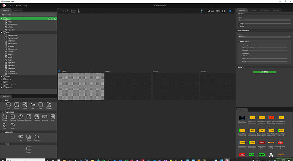
Task: Pick the Colorwheel widget
Action: pyautogui.click(x=20, y=116)
